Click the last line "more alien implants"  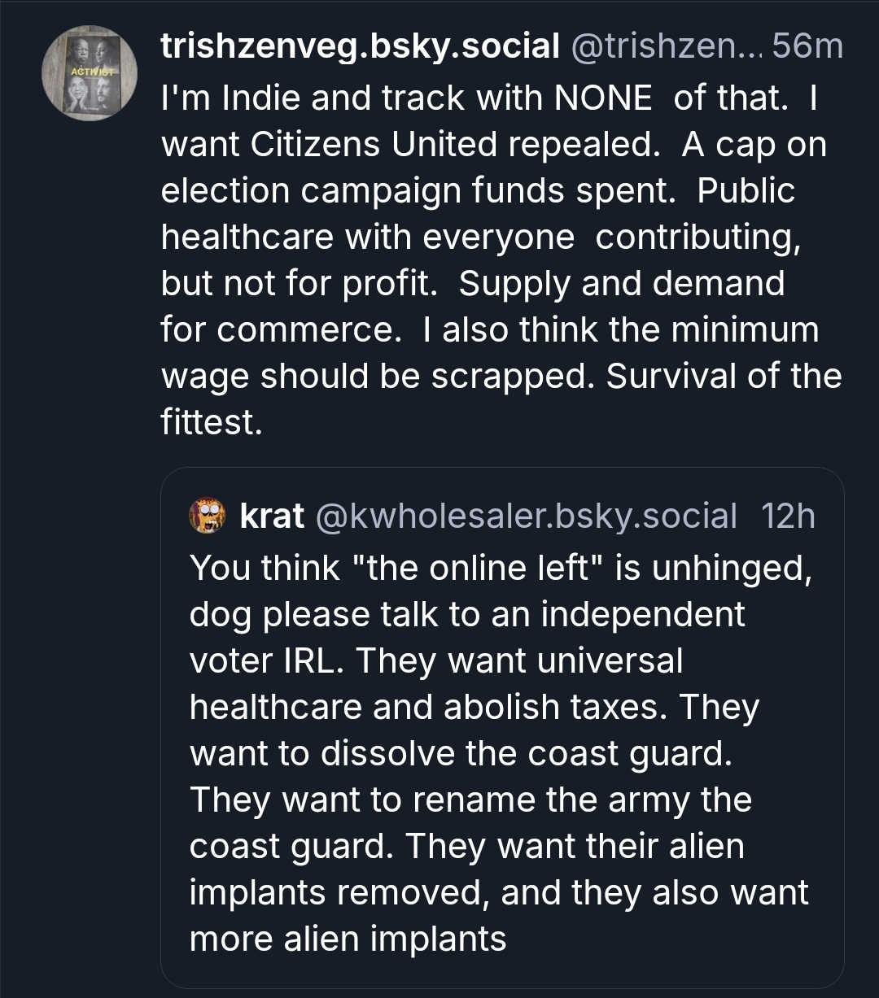(x=348, y=939)
